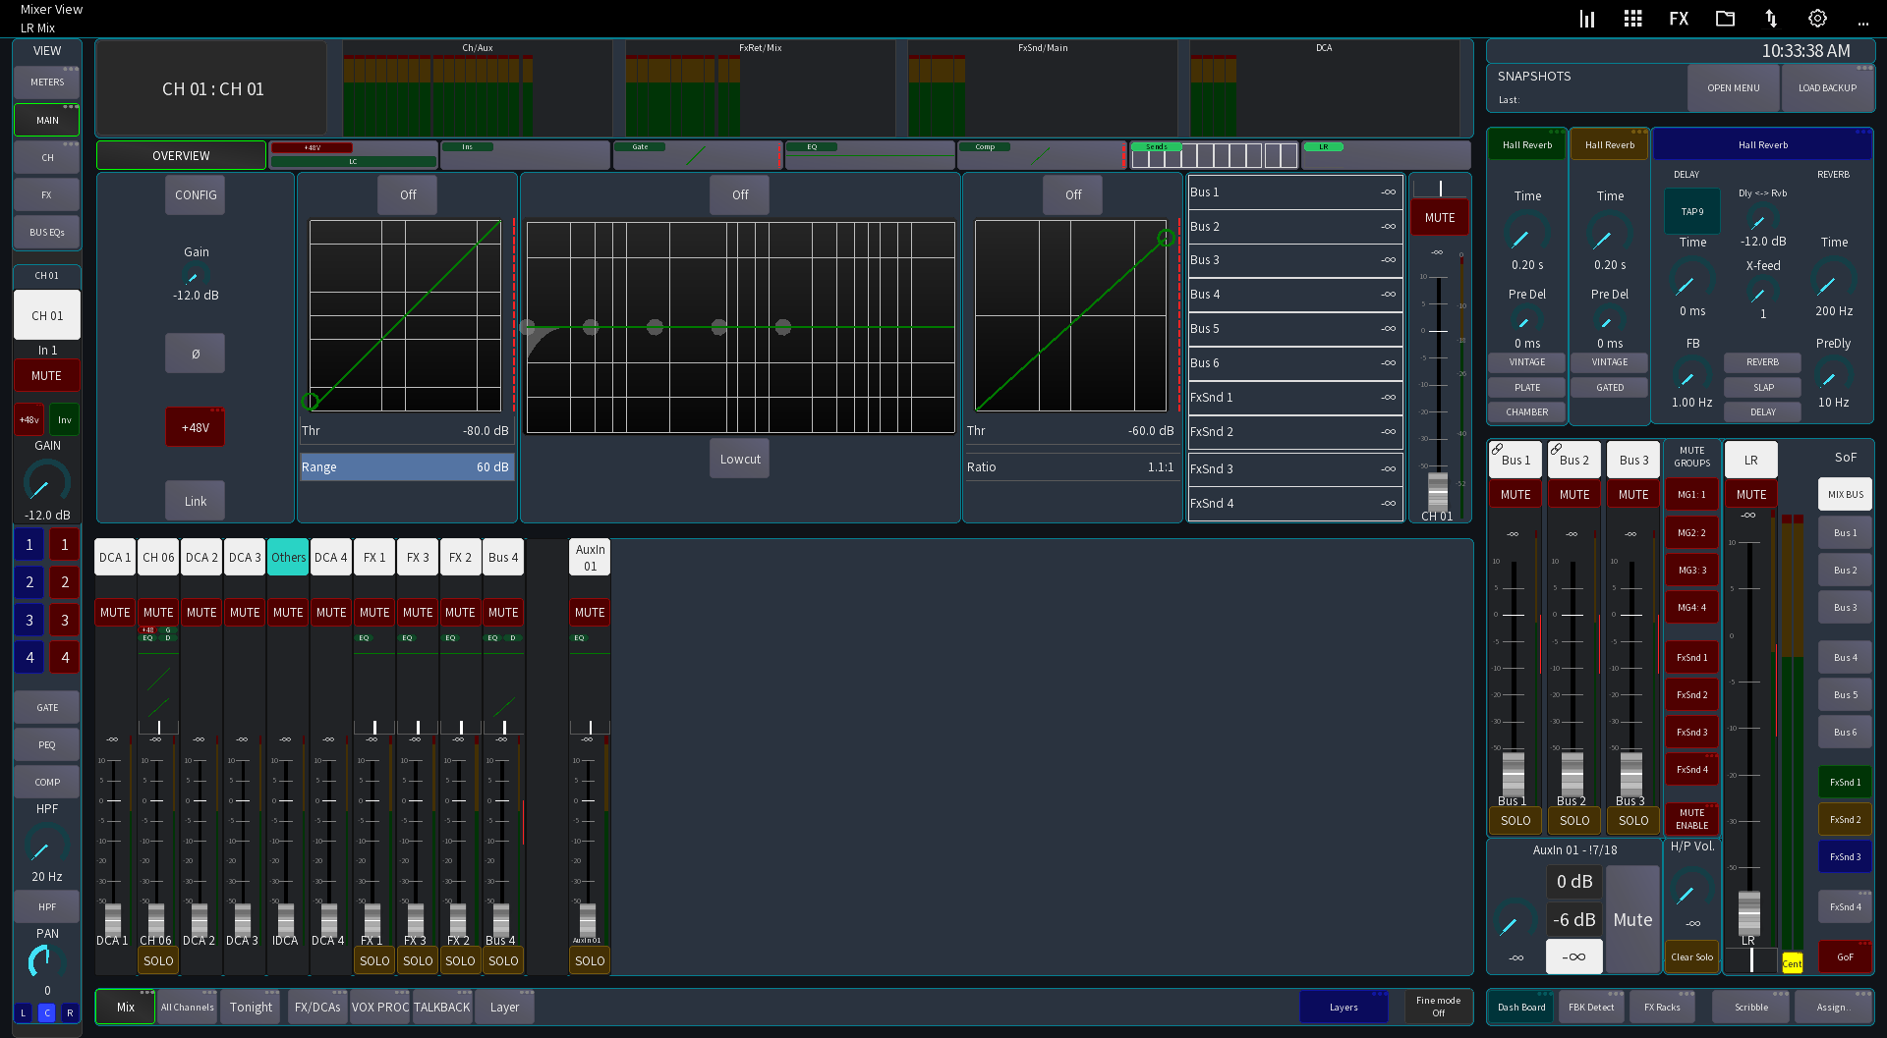Open mixer settings via the gear icon
1887x1038 pixels.
pos(1815,18)
